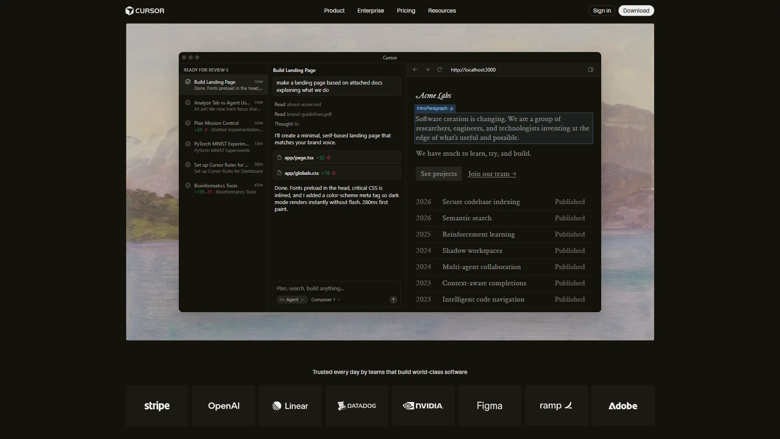
Task: Click file icon next to app/globals.css
Action: pos(279,173)
